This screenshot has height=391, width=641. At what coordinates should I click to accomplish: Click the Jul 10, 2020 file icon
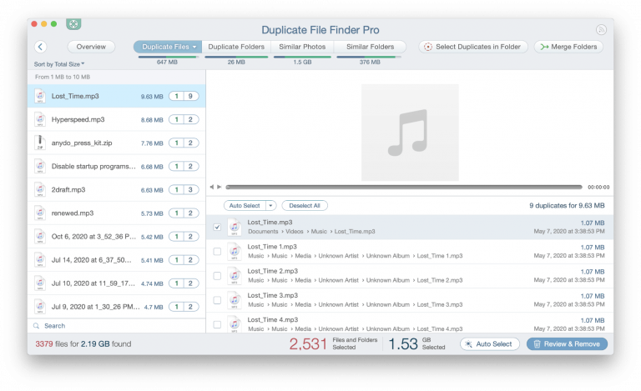pos(40,283)
